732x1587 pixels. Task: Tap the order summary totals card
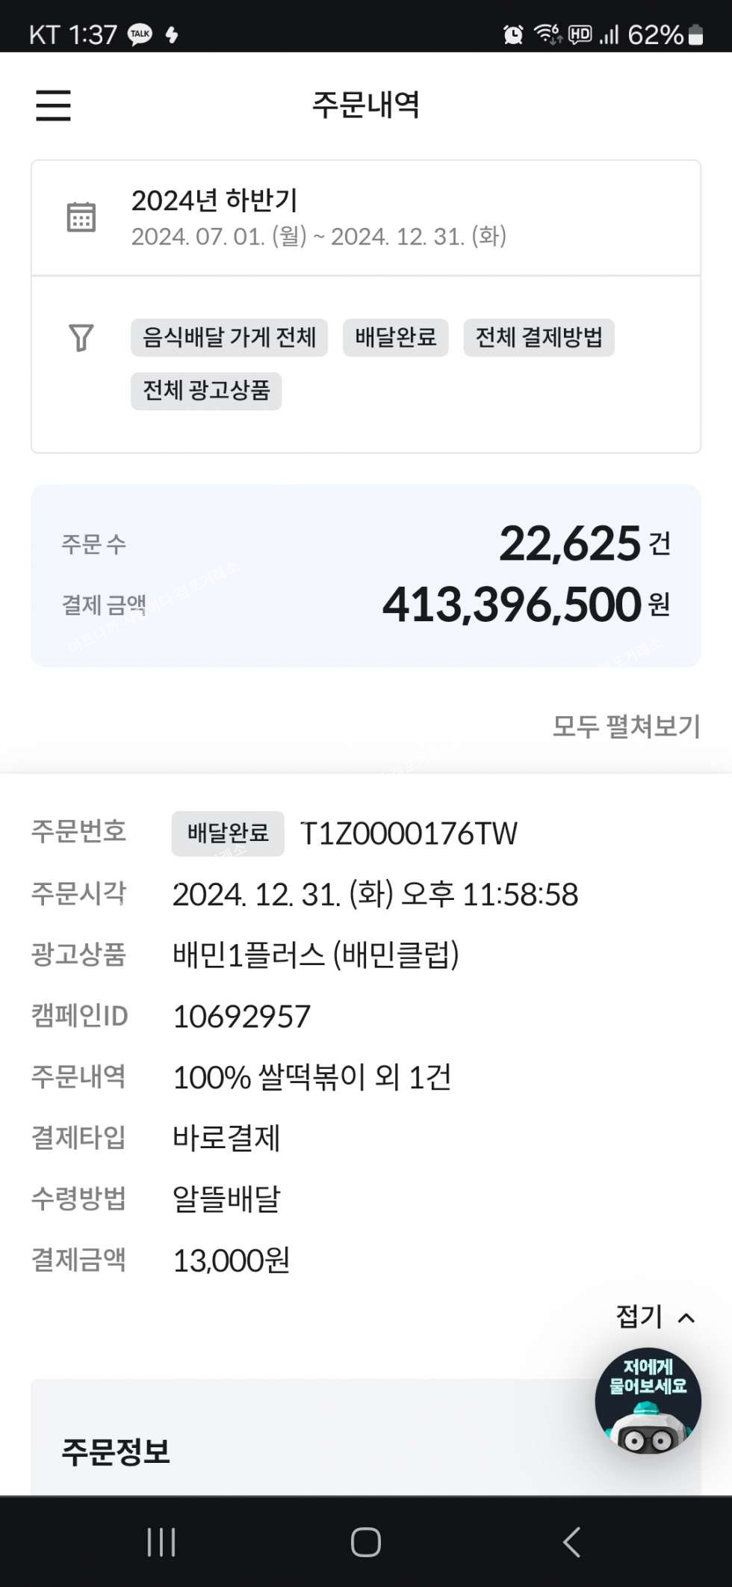coord(366,576)
